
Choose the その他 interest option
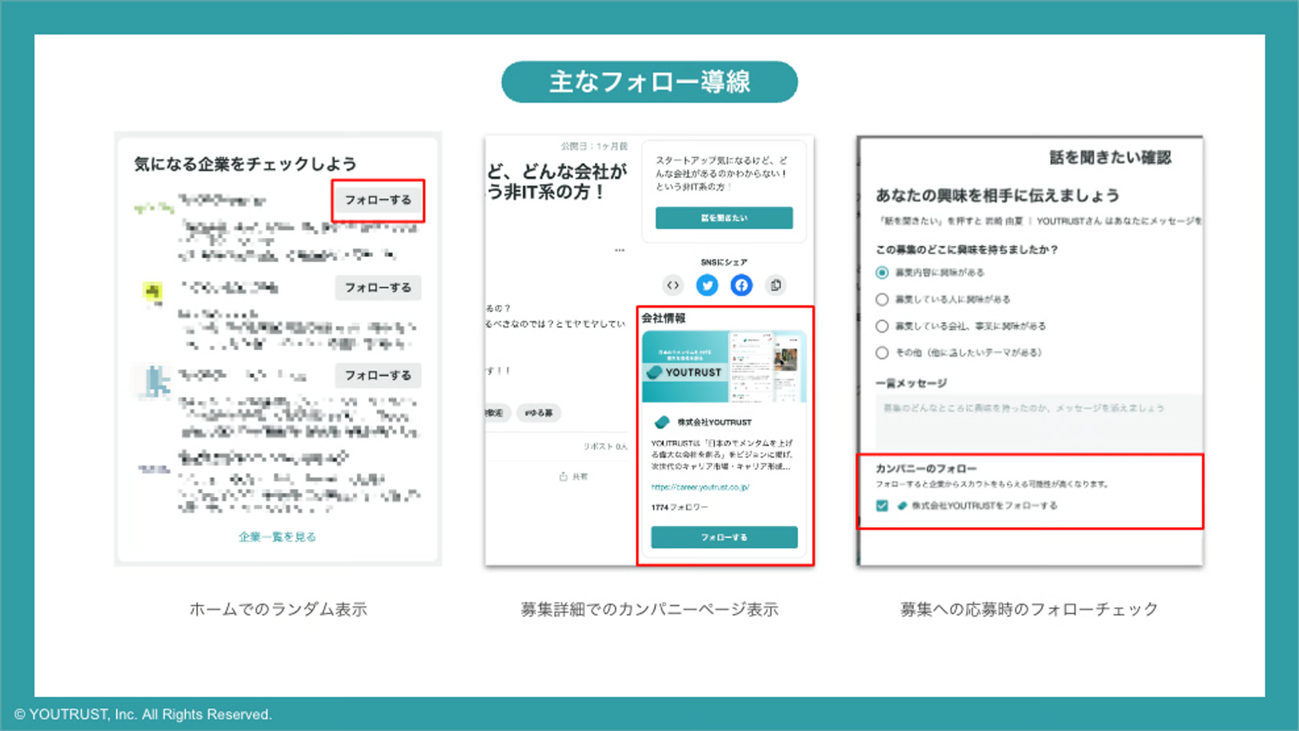[x=881, y=352]
